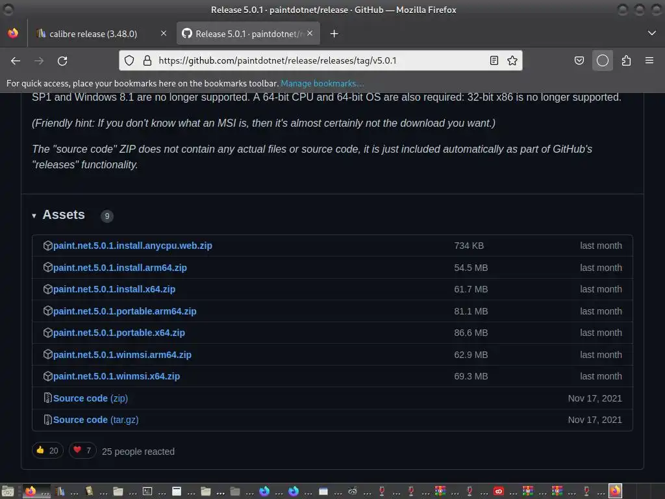
Task: Download paint.net.5.0.1.winmsi.arm64.zip
Action: (x=122, y=355)
